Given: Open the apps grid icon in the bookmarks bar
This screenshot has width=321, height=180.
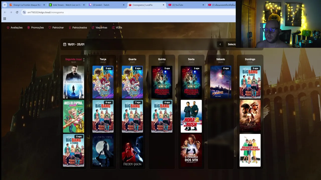Looking at the screenshot, I should (5, 19).
